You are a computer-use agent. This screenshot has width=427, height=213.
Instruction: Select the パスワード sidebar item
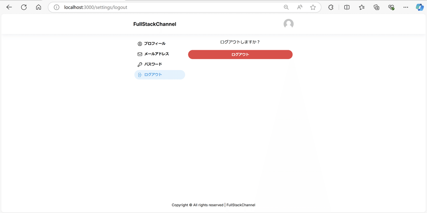[160, 64]
